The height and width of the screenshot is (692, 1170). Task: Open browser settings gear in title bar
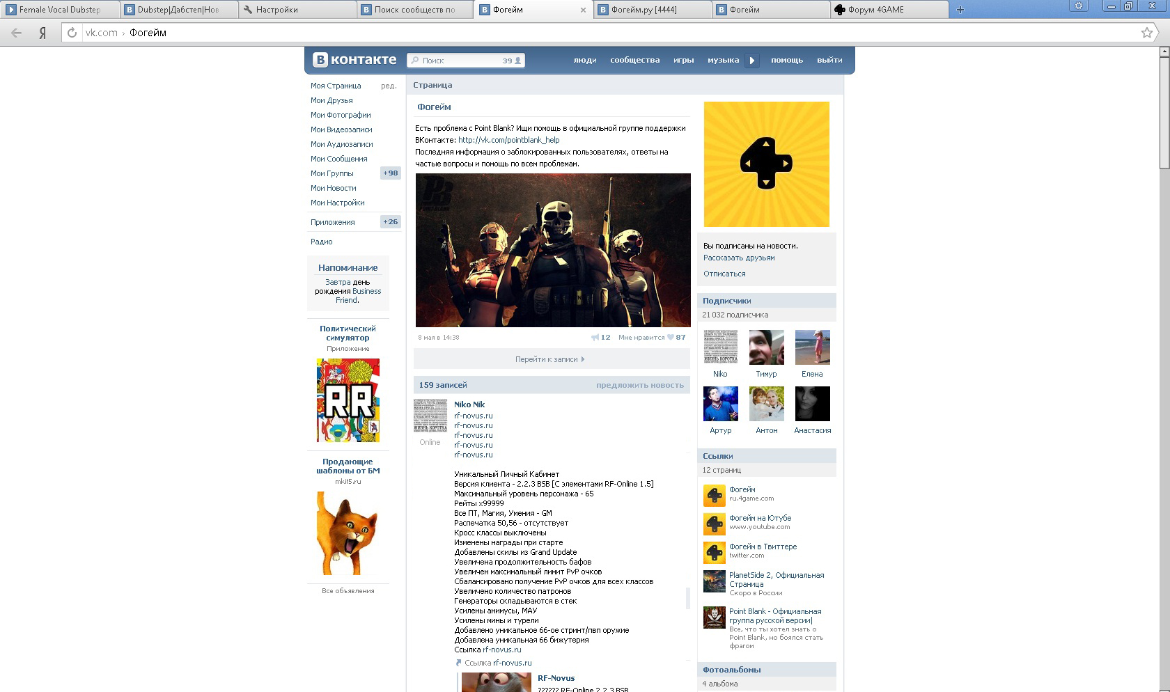(1079, 6)
